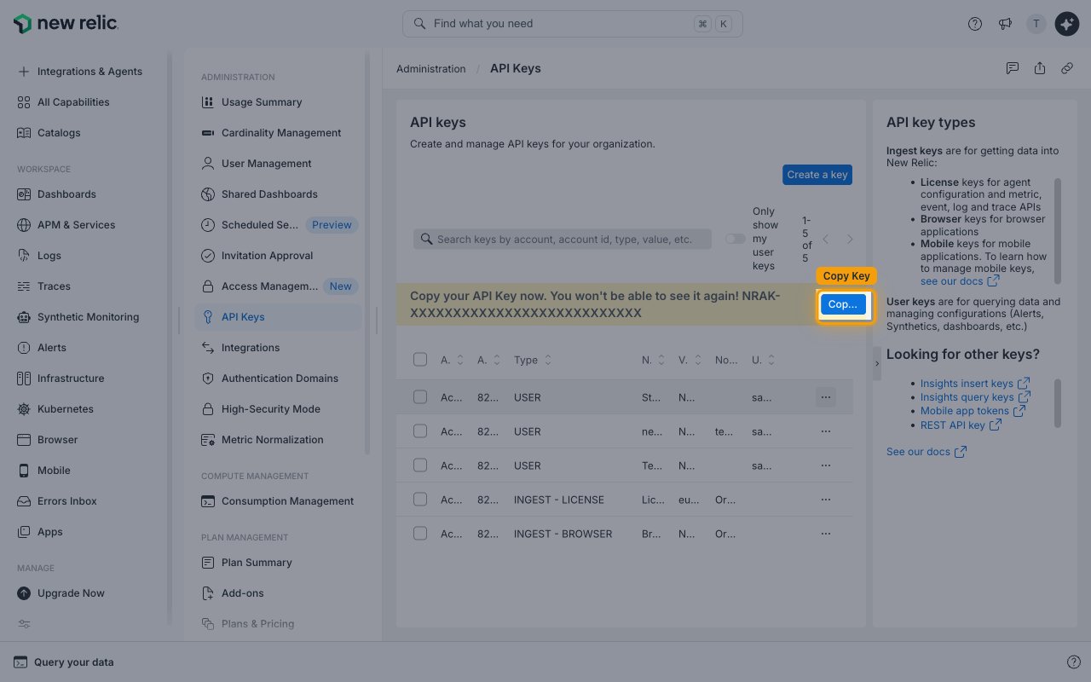Viewport: 1091px width, 682px height.
Task: Click the share page icon
Action: [1040, 68]
